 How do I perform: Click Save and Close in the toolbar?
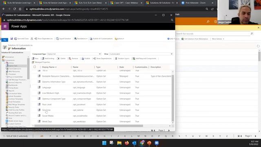coord(22,39)
